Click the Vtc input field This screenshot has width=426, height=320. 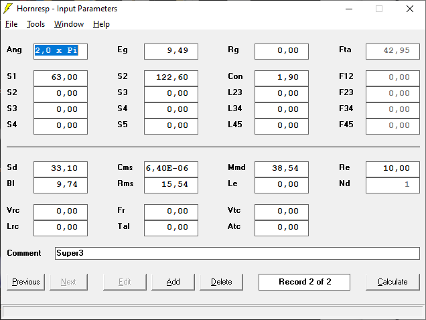pyautogui.click(x=281, y=212)
